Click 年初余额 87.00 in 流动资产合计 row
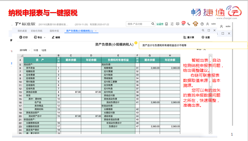 pyautogui.click(x=91, y=116)
